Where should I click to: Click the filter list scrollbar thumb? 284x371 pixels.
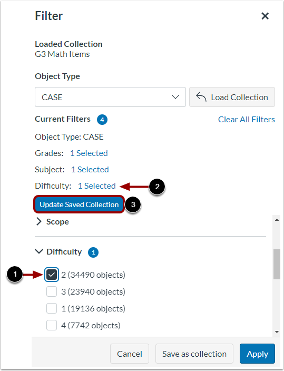(x=277, y=264)
